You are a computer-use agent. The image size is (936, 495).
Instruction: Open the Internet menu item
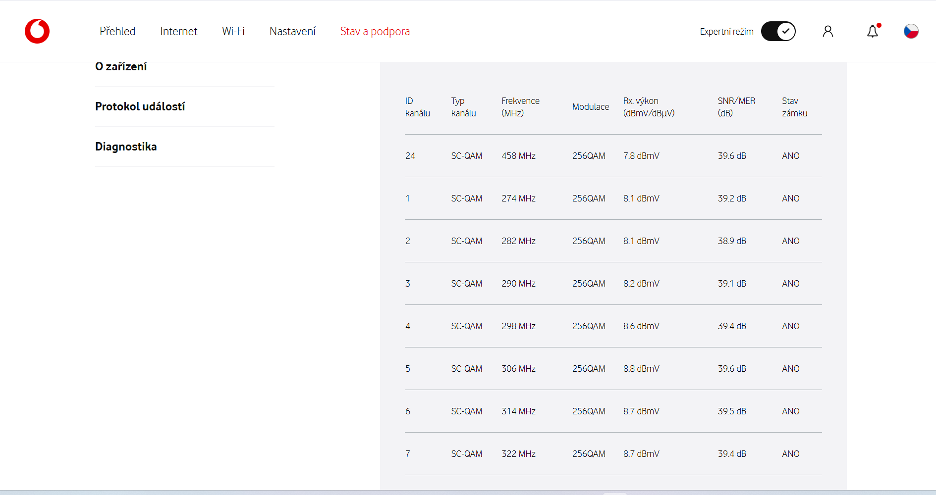tap(178, 31)
